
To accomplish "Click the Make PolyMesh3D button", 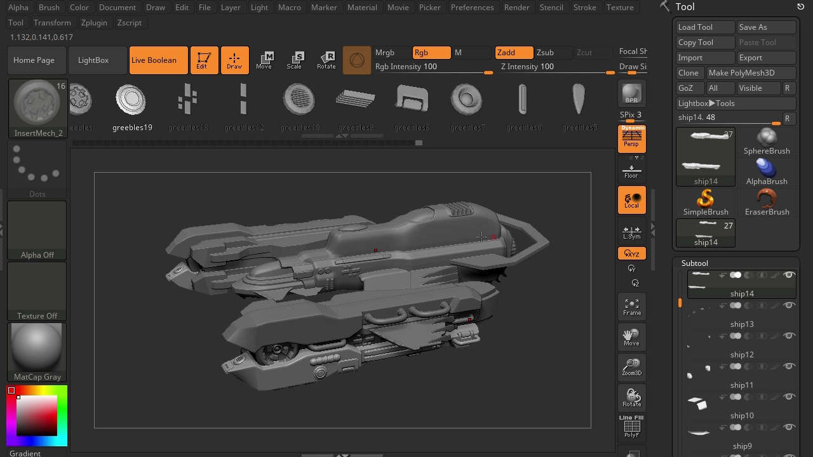I will pos(750,73).
